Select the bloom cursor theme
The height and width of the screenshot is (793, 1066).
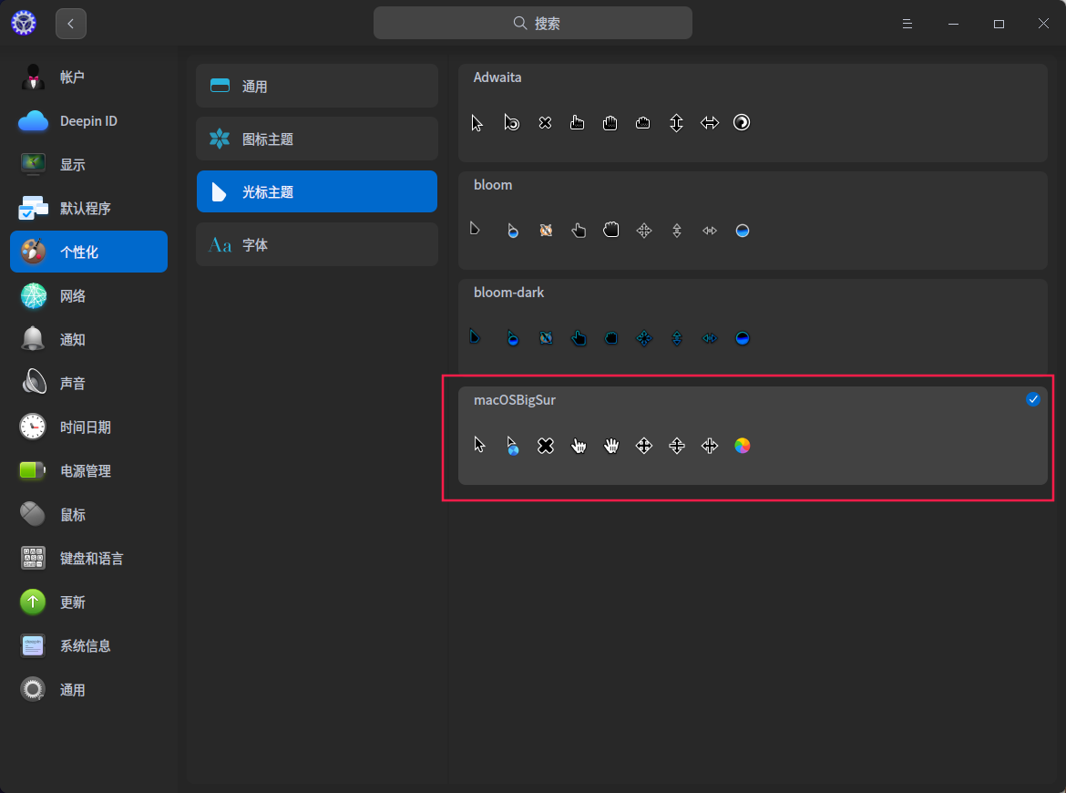pyautogui.click(x=753, y=221)
